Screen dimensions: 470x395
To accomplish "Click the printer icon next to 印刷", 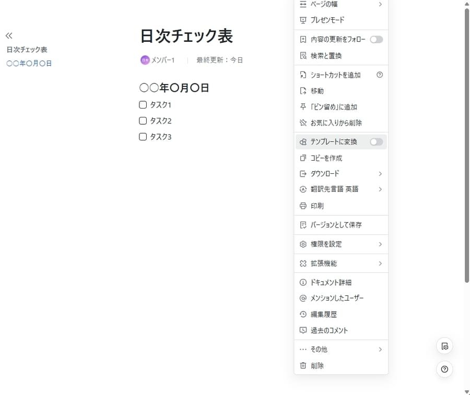I will (303, 206).
